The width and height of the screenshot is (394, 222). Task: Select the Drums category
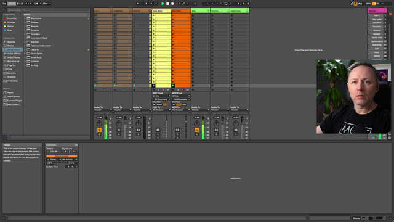point(10,46)
